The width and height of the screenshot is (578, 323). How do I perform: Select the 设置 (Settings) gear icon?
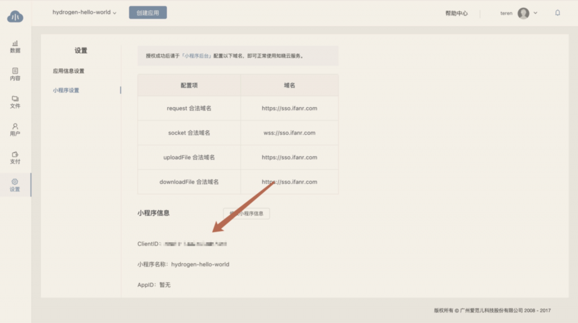point(15,182)
